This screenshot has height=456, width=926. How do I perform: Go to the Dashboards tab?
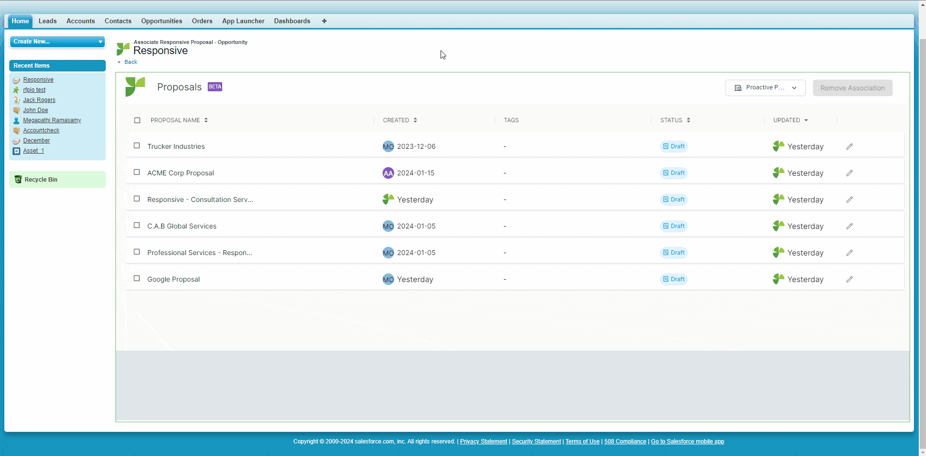coord(292,21)
